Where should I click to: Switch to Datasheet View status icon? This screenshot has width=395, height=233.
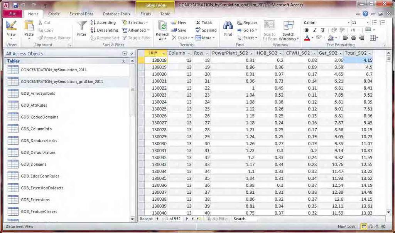[364, 226]
